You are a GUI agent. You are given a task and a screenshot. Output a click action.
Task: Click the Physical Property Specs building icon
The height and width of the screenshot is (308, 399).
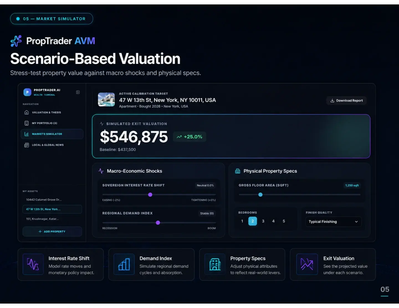click(237, 171)
